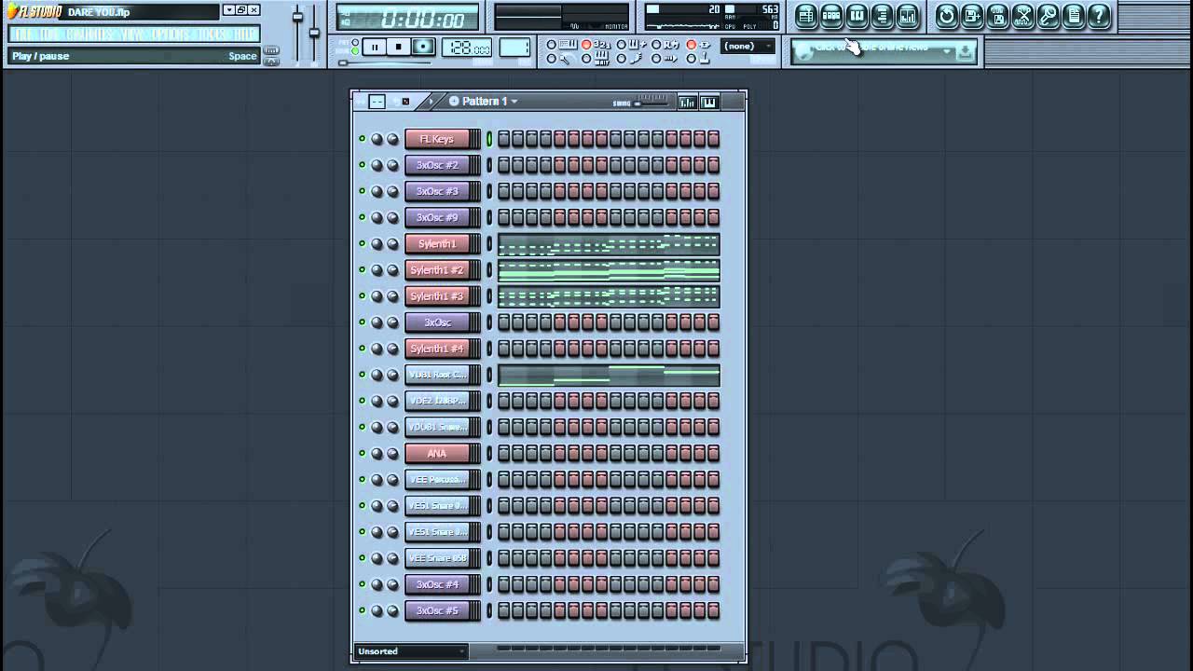Viewport: 1193px width, 671px height.
Task: Open the microphone recording filter icon
Action: 1048,16
